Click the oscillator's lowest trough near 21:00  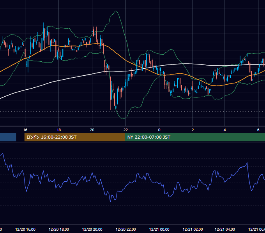pyautogui.click(x=110, y=202)
